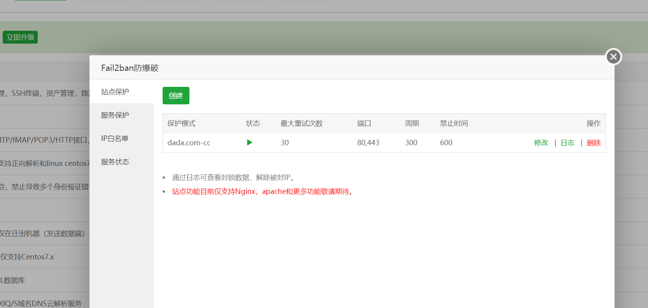
Task: Click the Fail2ban防爆破 dialog title
Action: (130, 68)
